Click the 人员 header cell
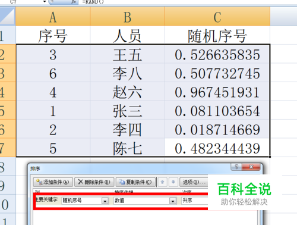The width and height of the screenshot is (297, 225). pos(127,35)
